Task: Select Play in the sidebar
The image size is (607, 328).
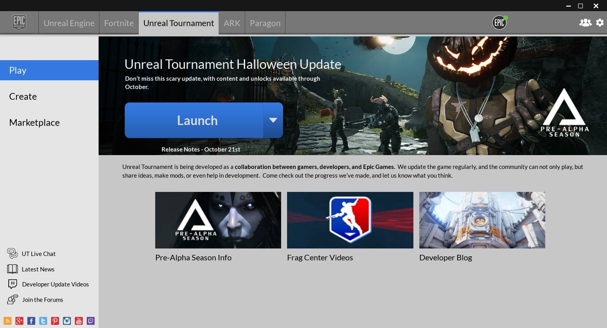Action: [x=49, y=70]
